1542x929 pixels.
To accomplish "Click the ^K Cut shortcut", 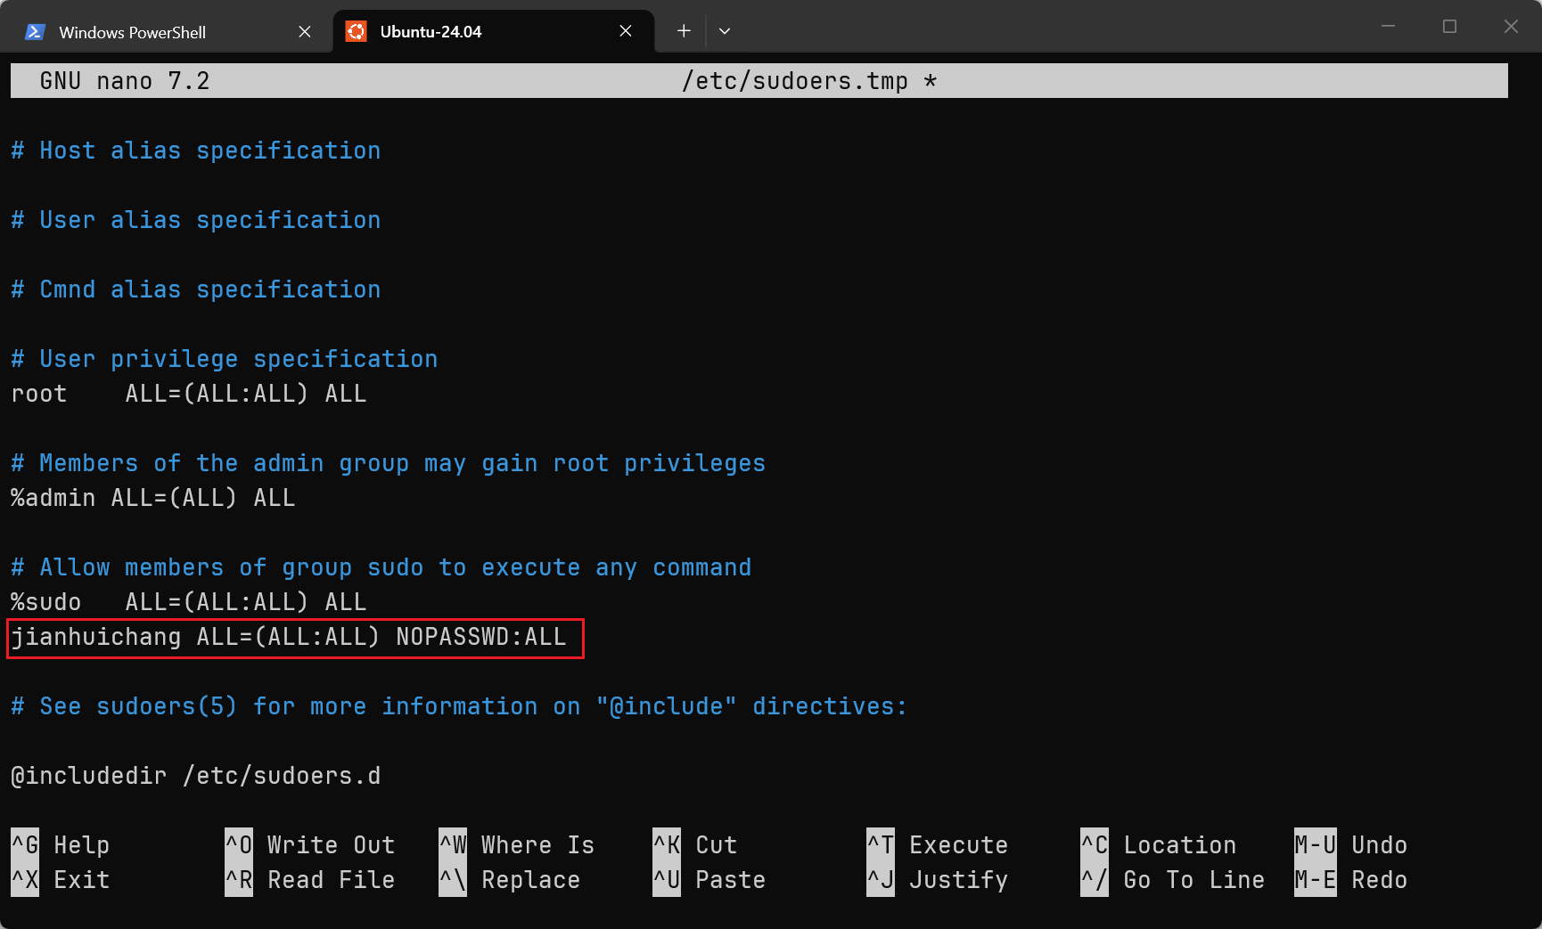I will (695, 844).
